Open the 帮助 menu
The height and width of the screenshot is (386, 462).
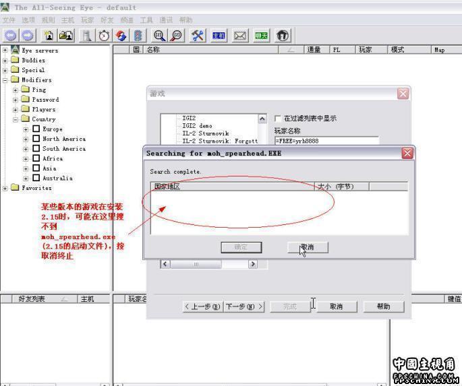pyautogui.click(x=186, y=20)
